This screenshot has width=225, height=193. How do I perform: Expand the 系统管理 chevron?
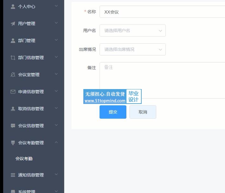(x=56, y=191)
